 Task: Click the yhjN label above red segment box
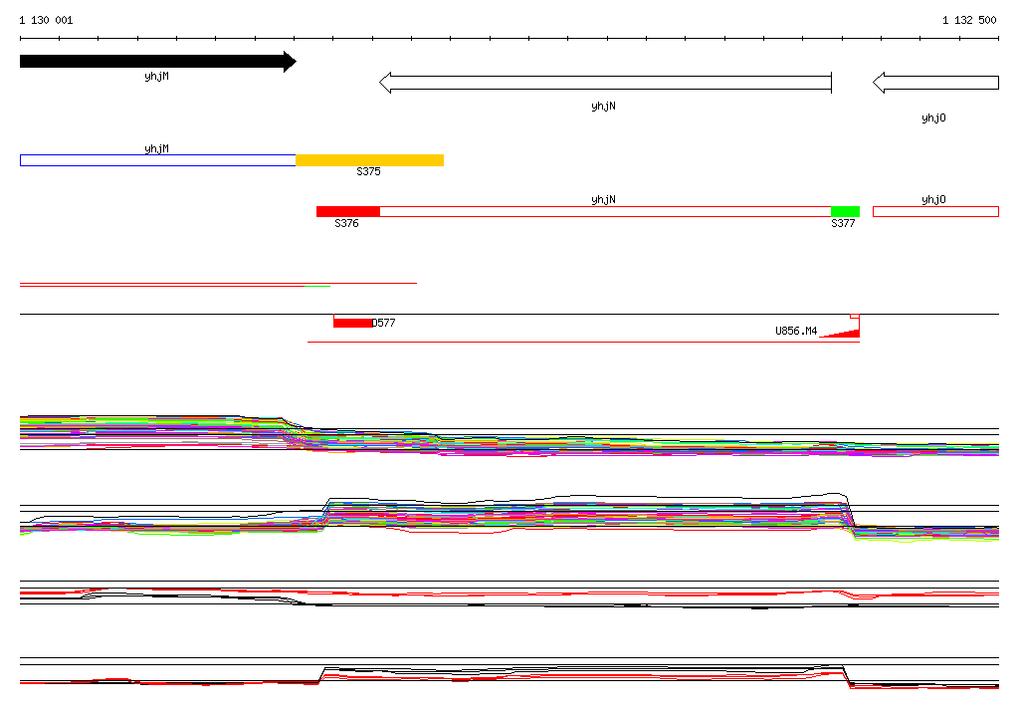(604, 200)
